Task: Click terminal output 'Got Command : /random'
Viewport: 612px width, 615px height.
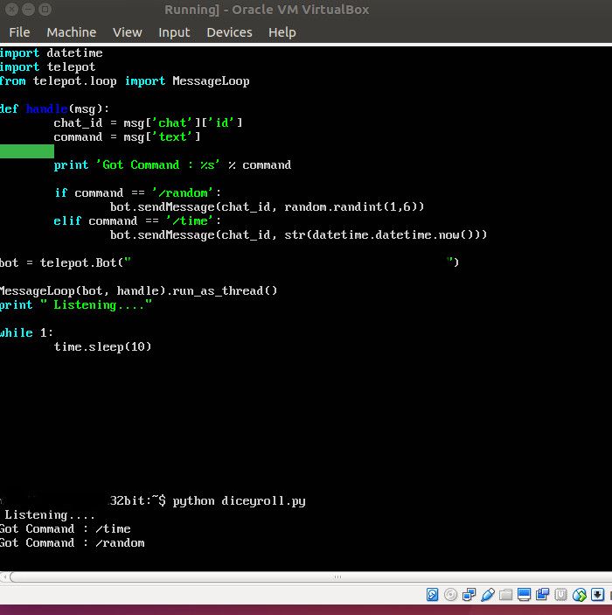Action: [73, 543]
